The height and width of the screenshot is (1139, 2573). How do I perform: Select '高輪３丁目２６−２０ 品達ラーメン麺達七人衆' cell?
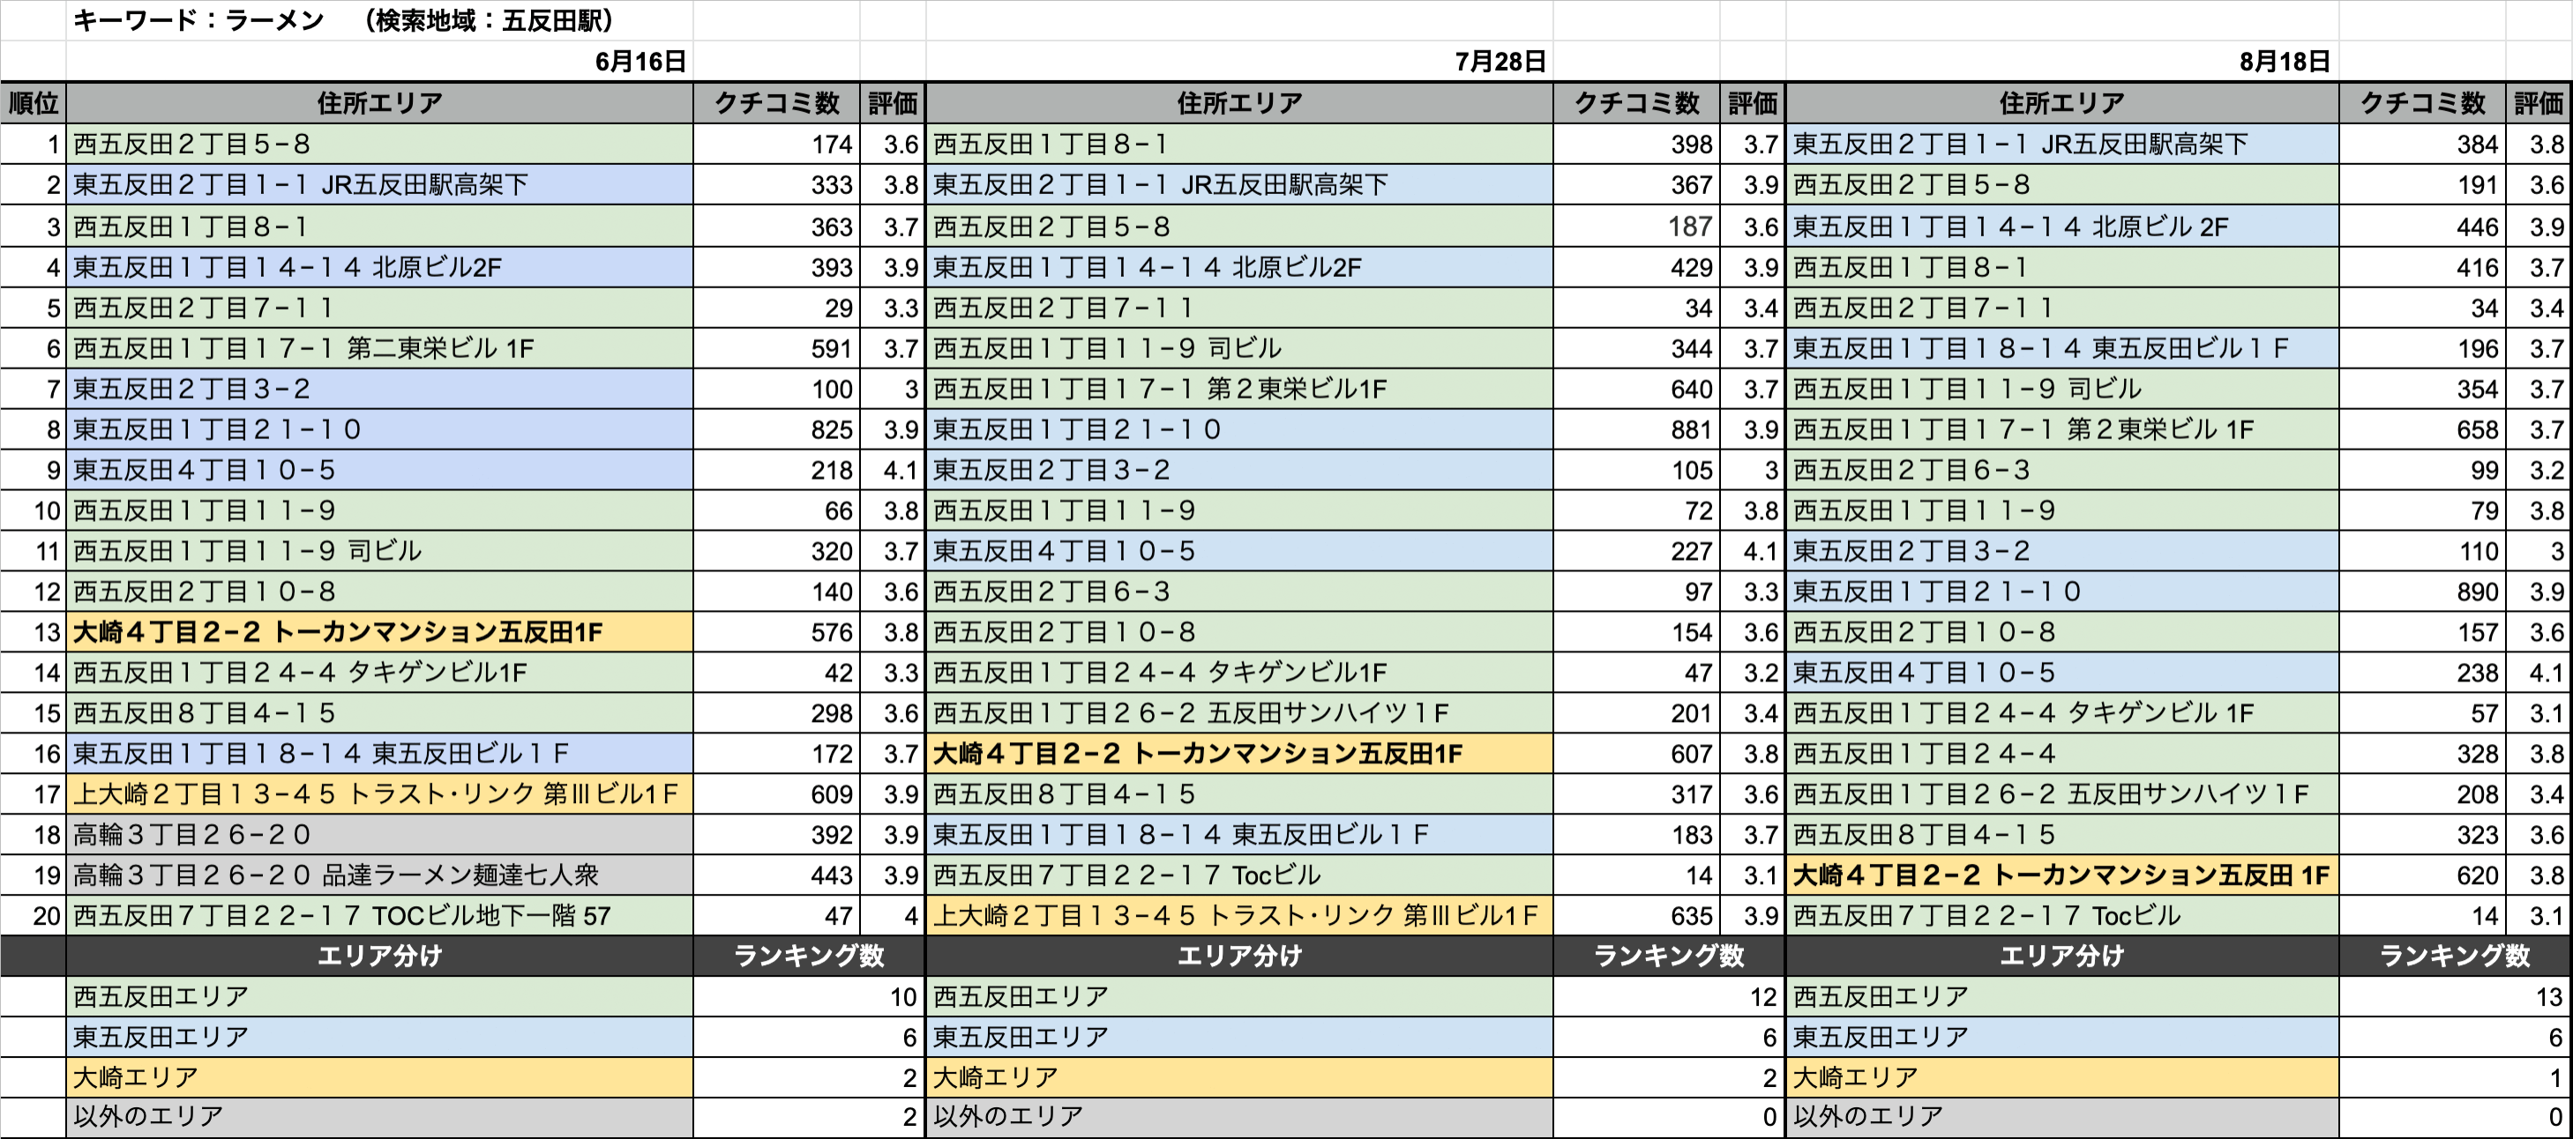pyautogui.click(x=379, y=876)
